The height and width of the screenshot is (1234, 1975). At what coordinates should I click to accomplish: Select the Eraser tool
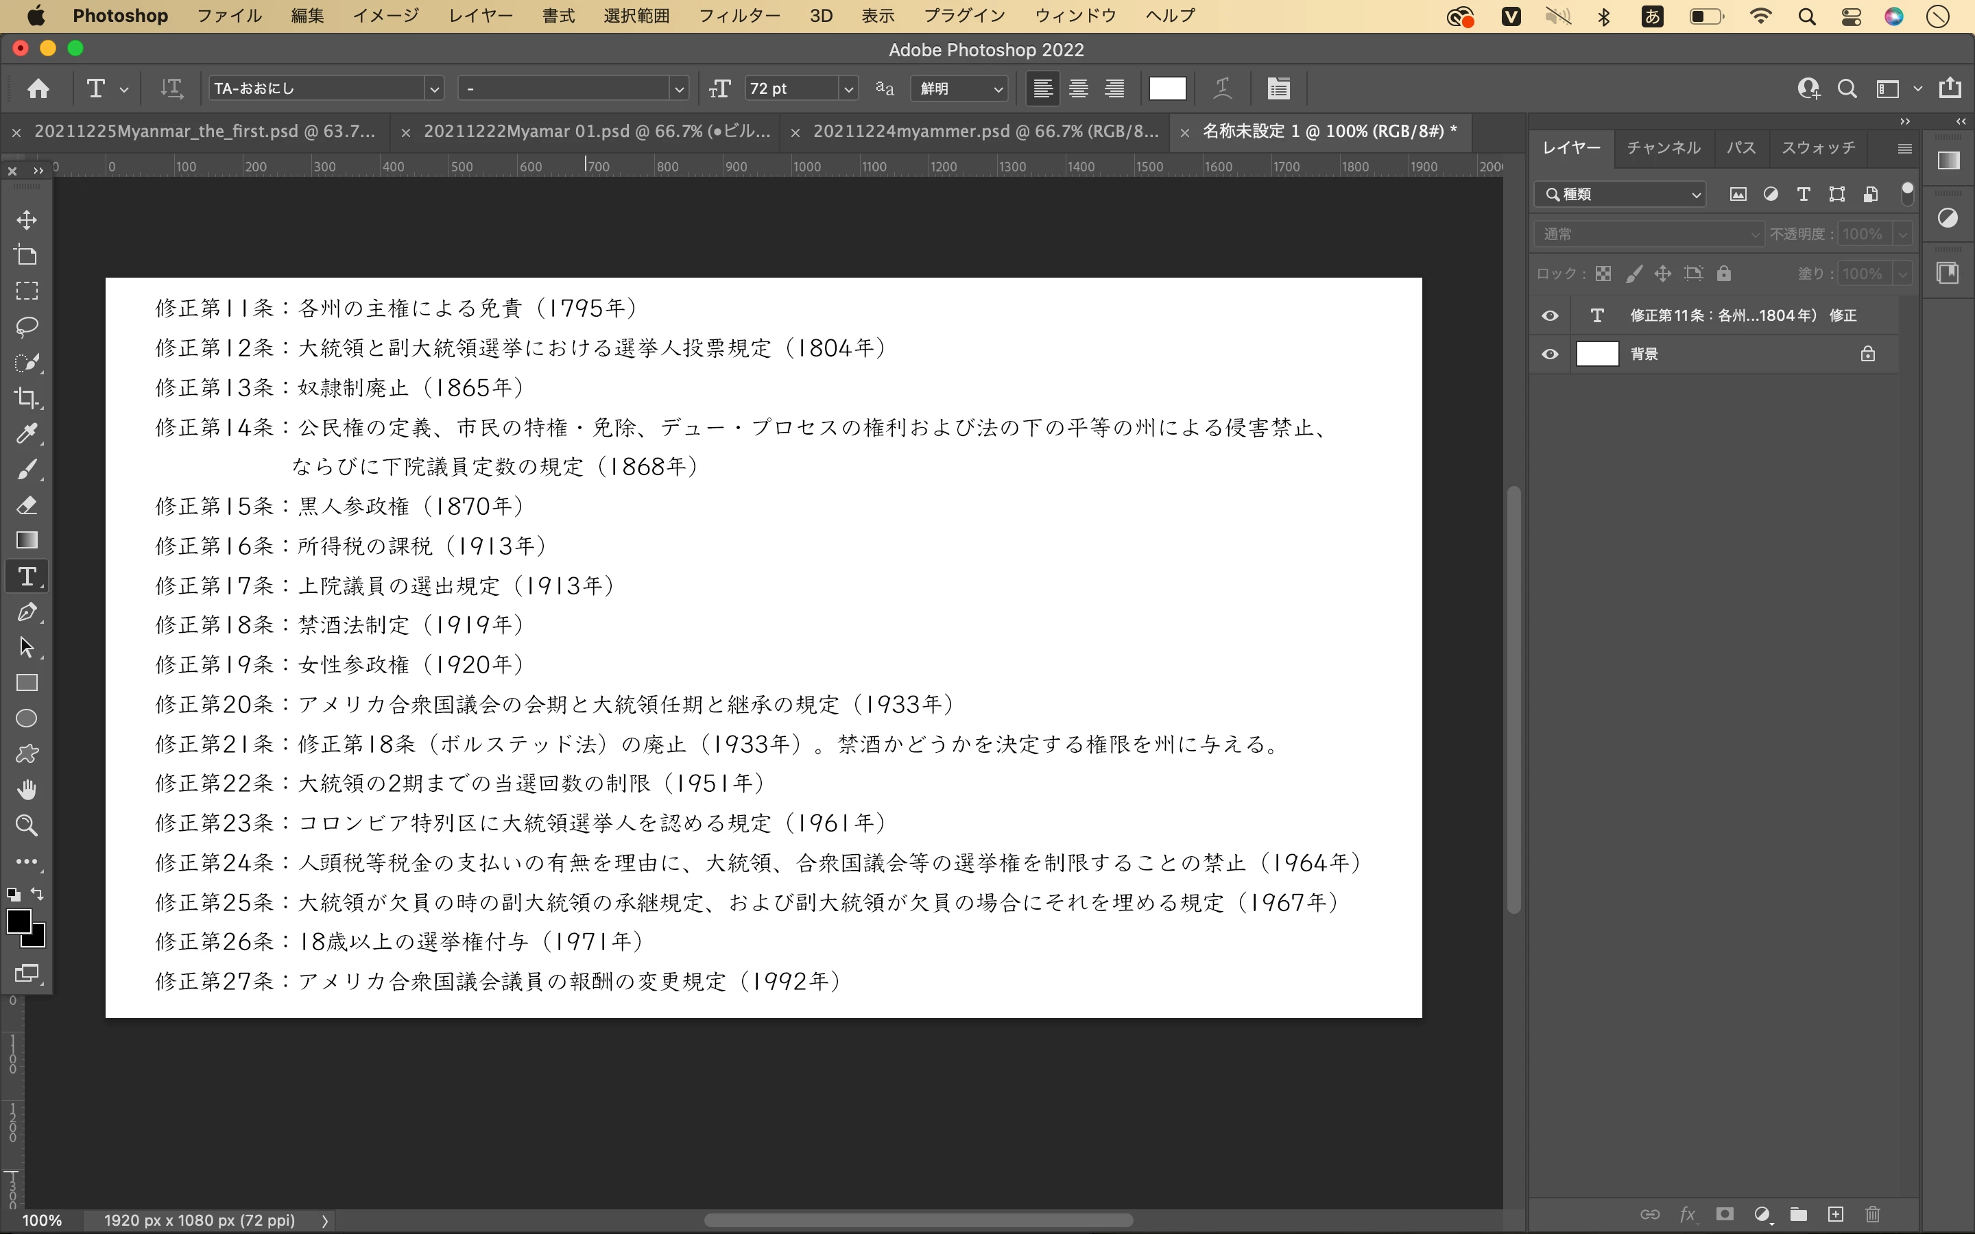click(x=27, y=505)
